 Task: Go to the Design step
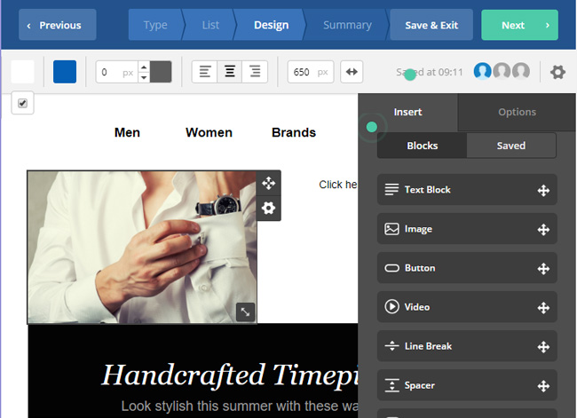pos(272,25)
